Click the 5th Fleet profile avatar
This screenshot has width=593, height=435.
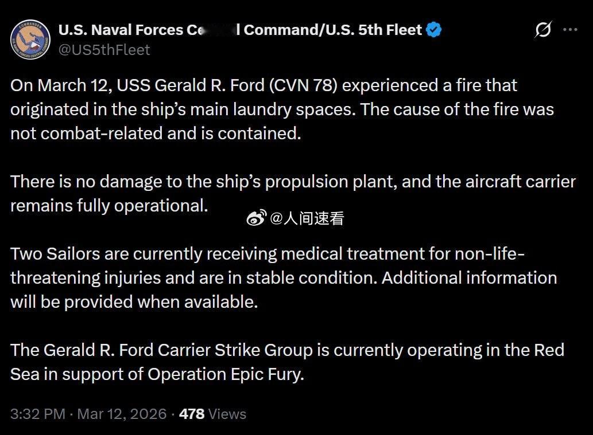[x=30, y=39]
